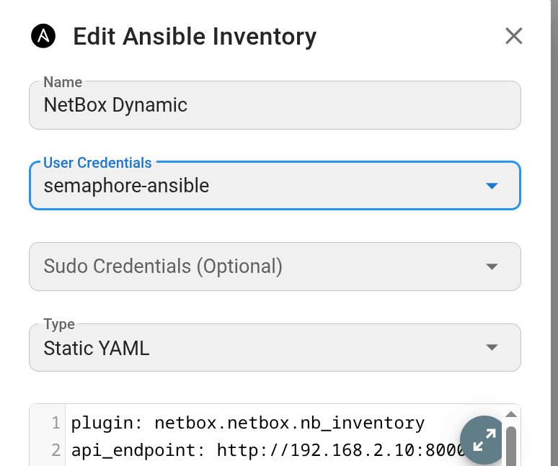Click the 'Edit Ansible Inventory' title

(x=195, y=37)
